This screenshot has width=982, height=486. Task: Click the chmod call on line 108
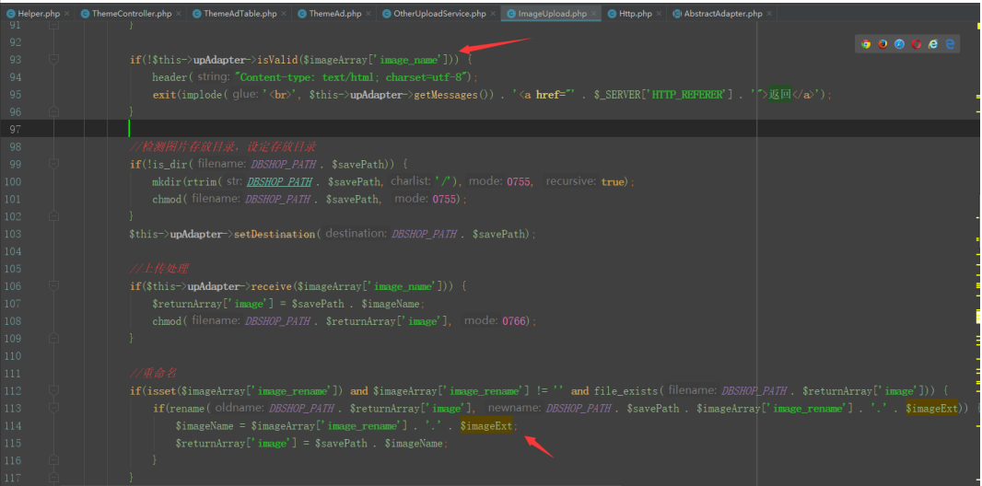pos(168,321)
